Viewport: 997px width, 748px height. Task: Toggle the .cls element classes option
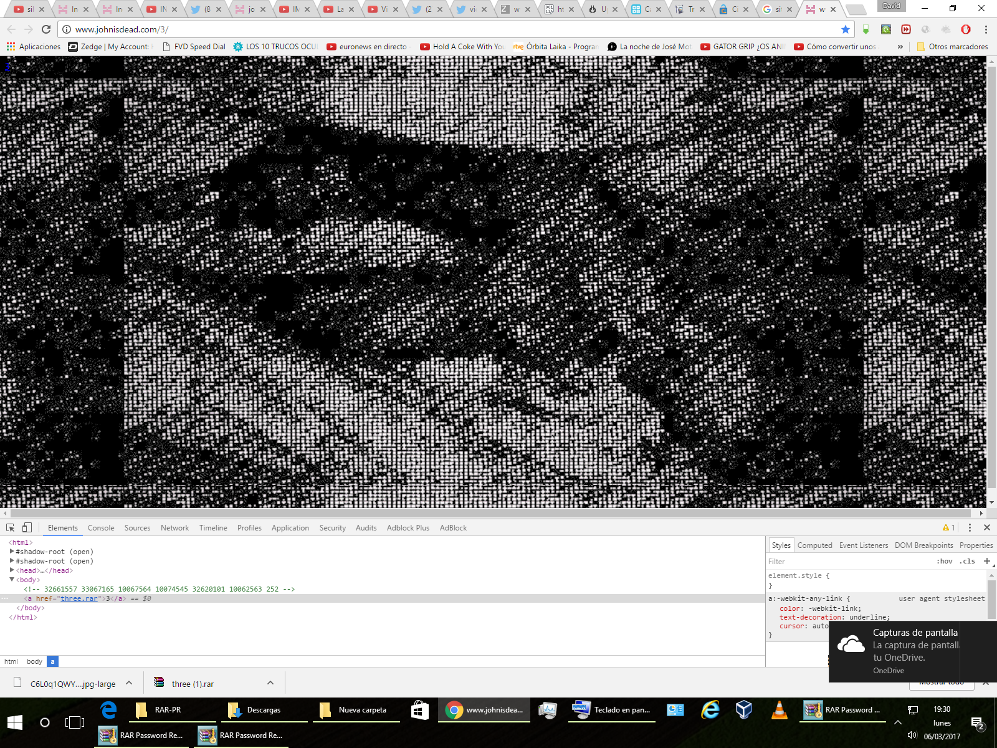tap(967, 561)
